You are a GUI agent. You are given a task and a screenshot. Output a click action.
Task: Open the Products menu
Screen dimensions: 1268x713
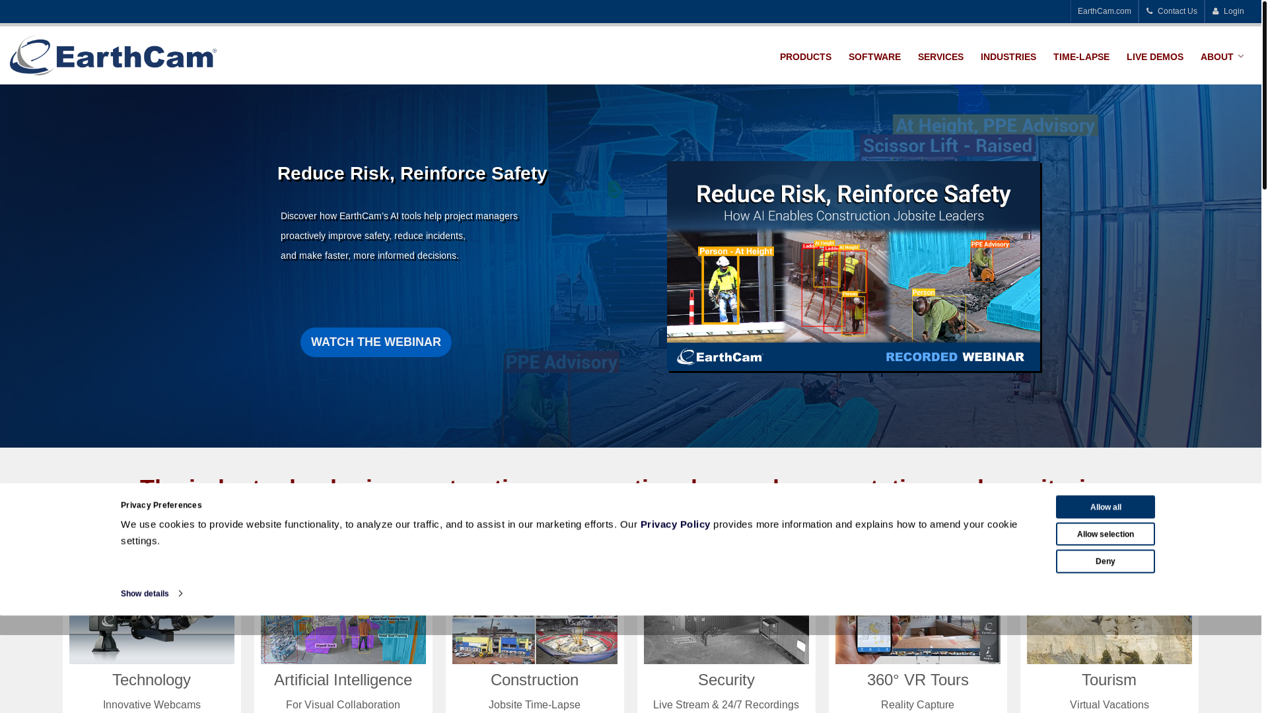coord(806,57)
